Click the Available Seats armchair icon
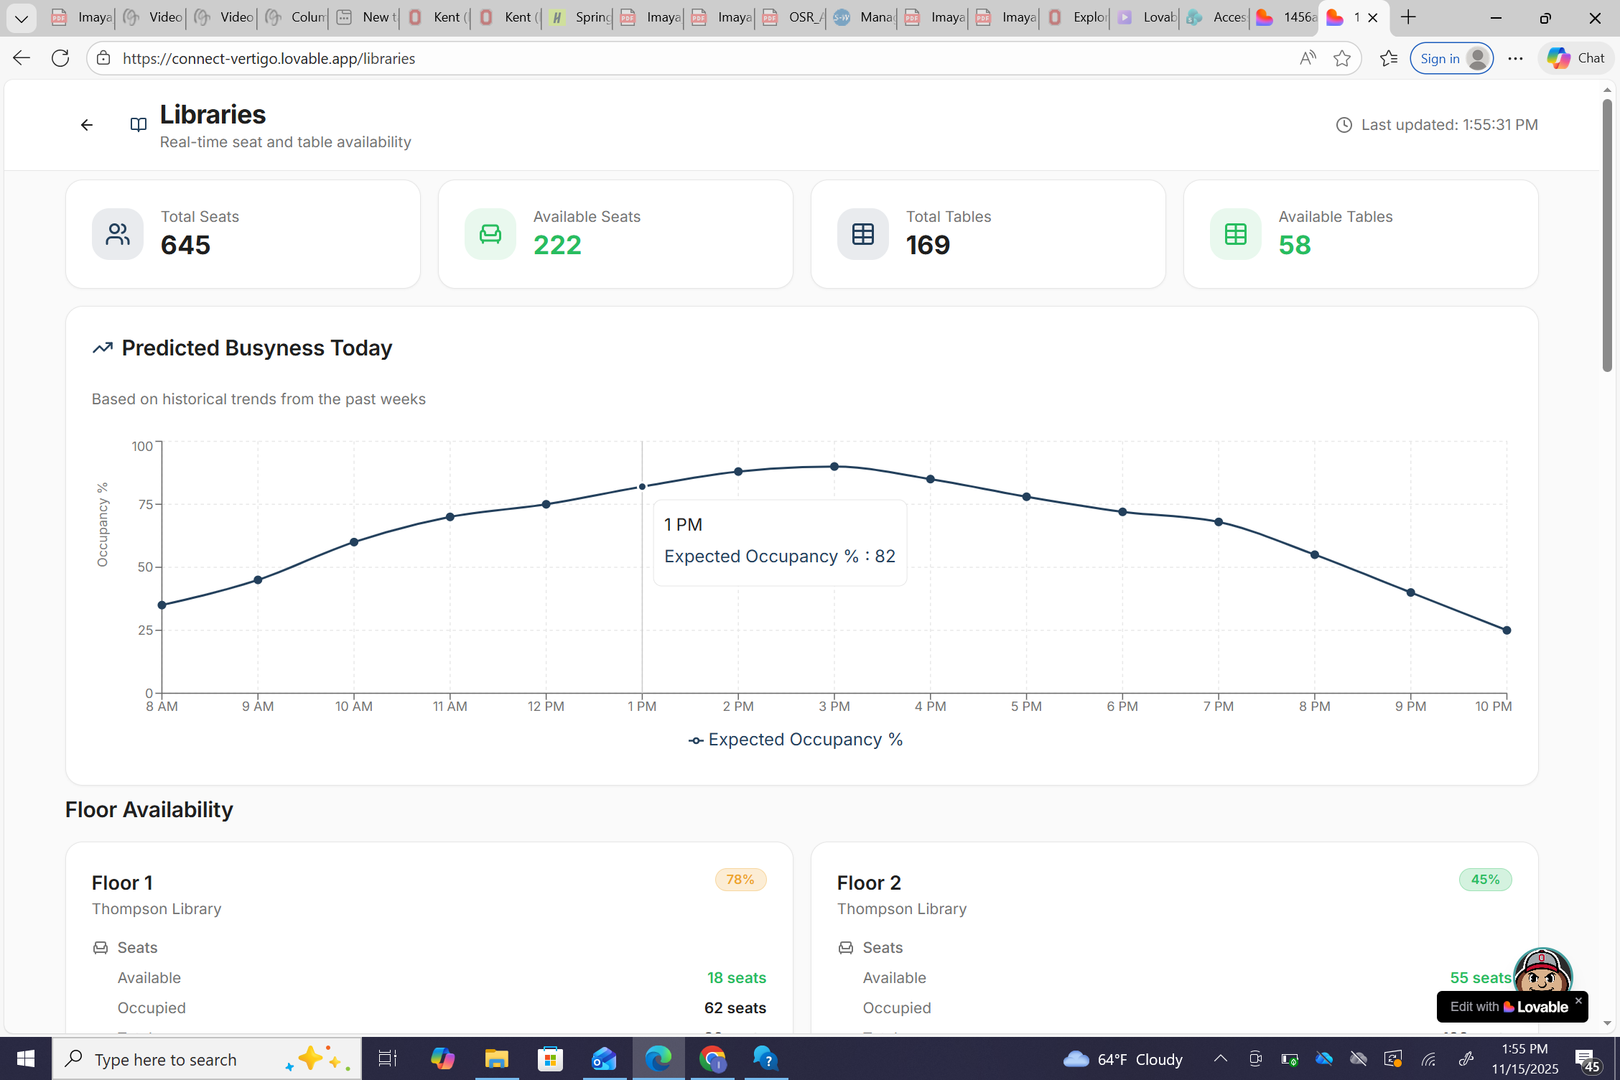The width and height of the screenshot is (1620, 1080). pos(490,234)
